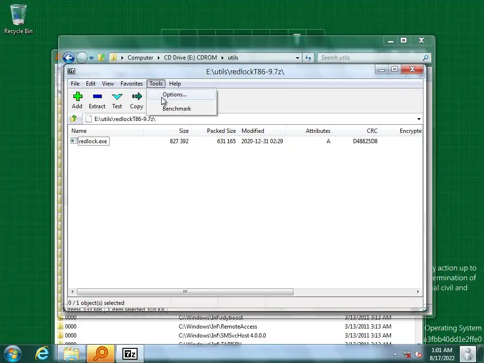Click the scrollbar left arrow
Viewport: 484px width, 363px height.
(x=72, y=292)
